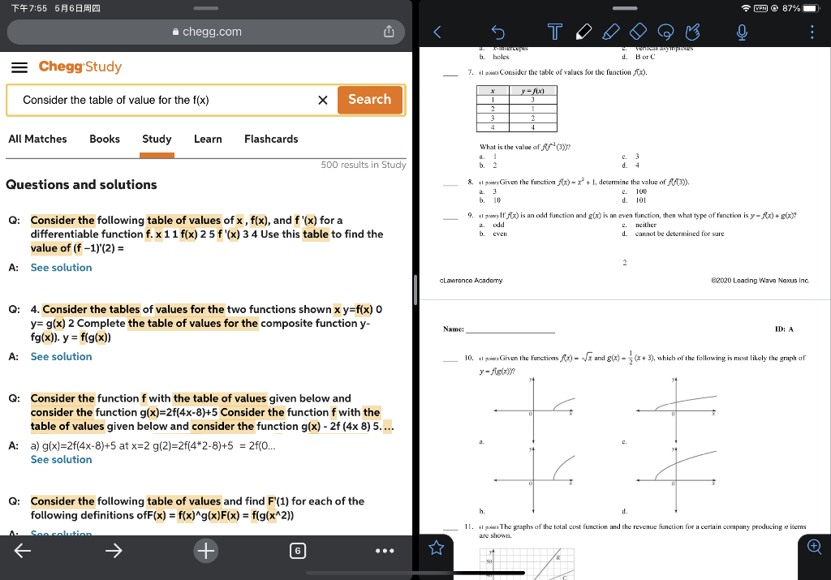
Task: Open notes app vertical dots menu
Action: pos(812,32)
